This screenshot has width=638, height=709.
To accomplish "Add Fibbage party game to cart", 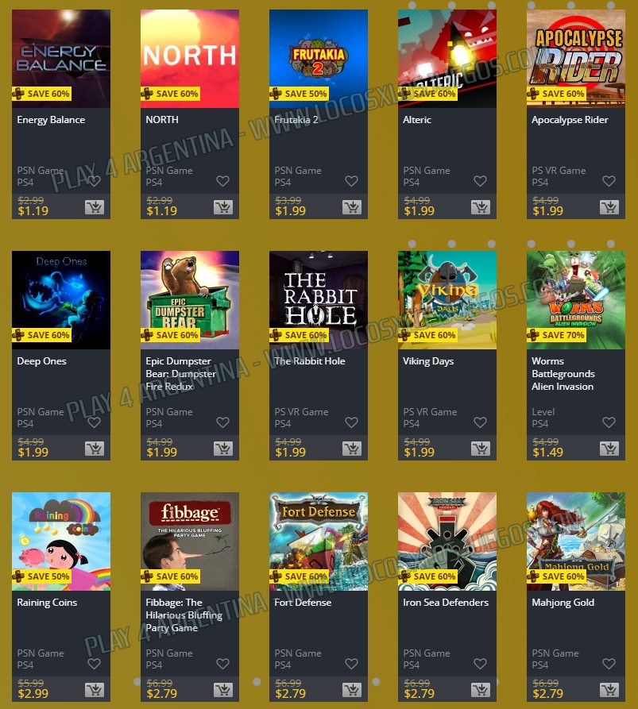I will point(223,690).
